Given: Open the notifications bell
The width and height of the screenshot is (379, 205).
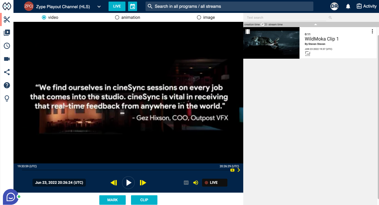Looking at the screenshot, I should pyautogui.click(x=348, y=6).
